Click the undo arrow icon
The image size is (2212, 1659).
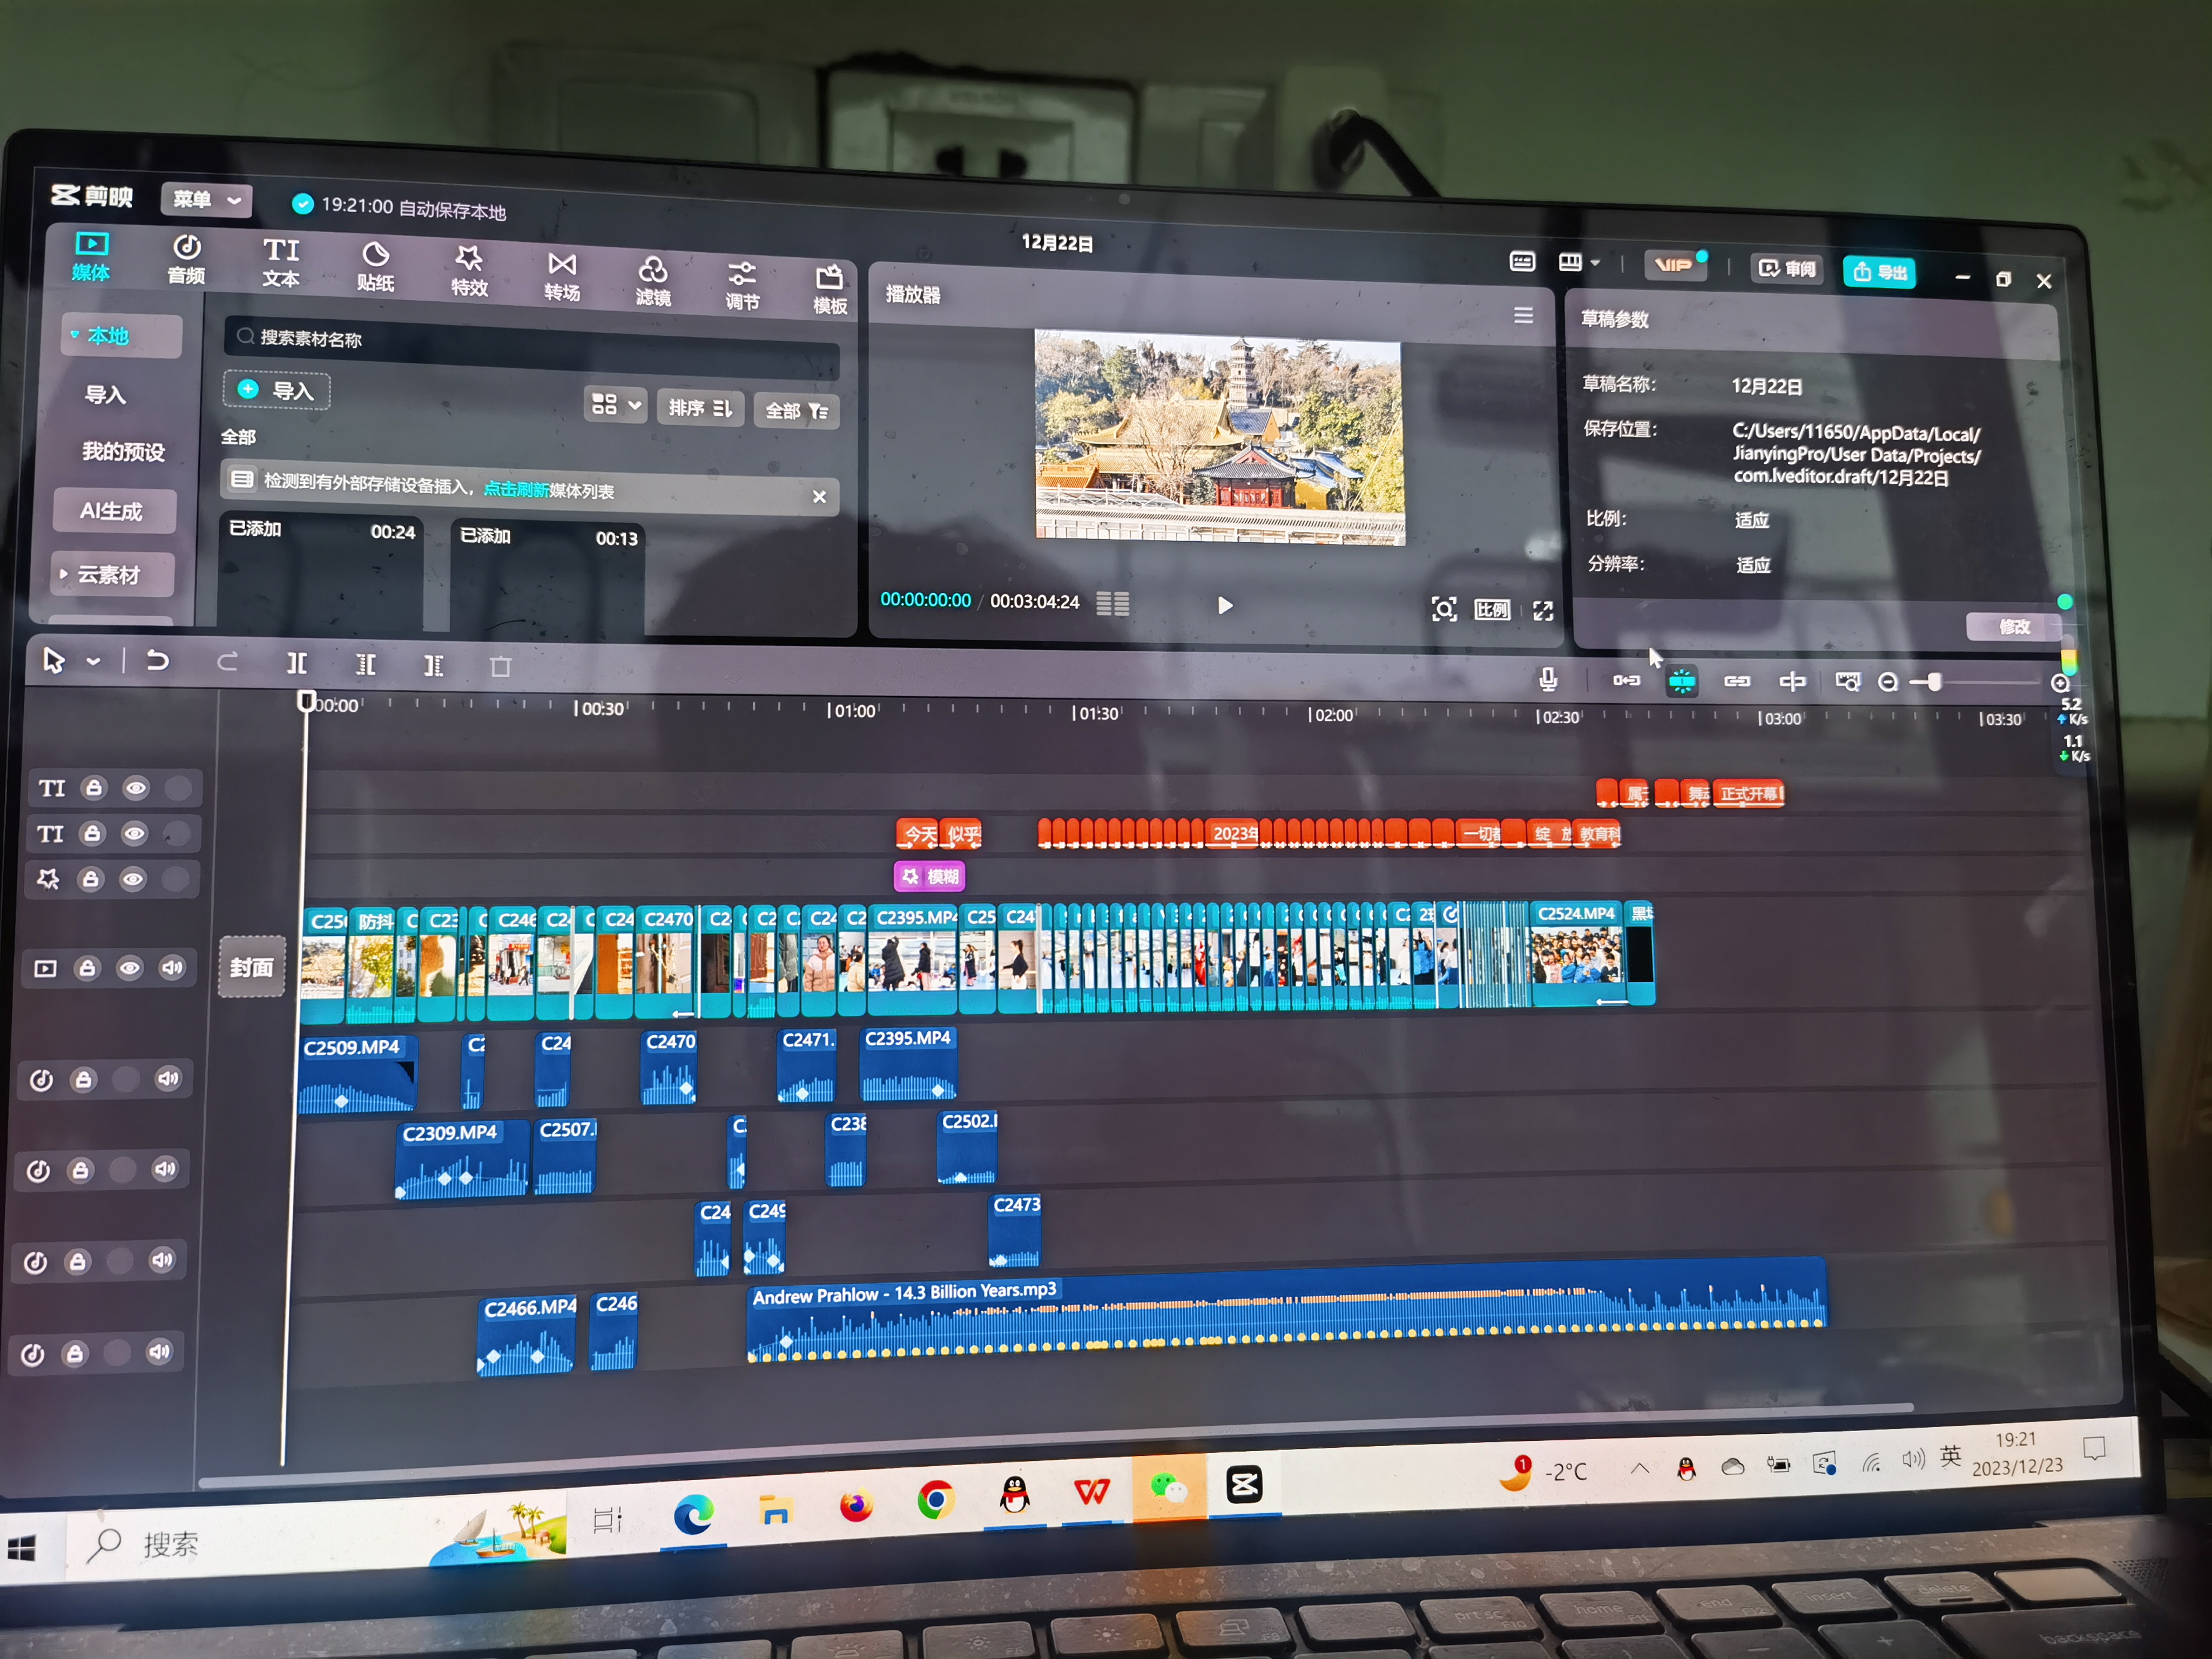point(158,661)
